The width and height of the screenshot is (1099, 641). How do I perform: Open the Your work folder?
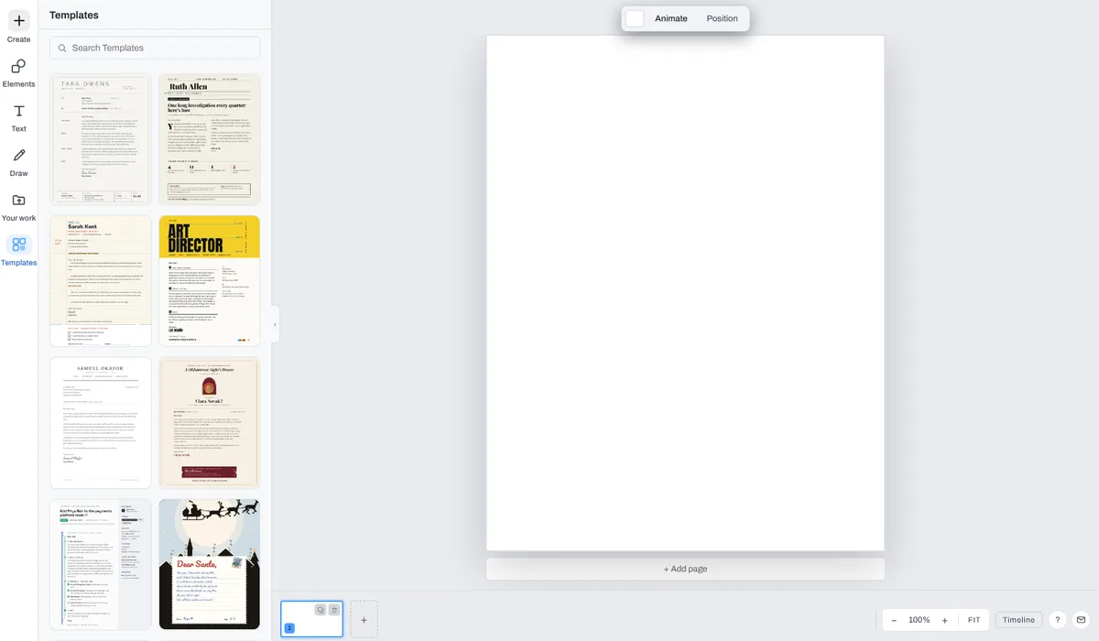click(x=18, y=206)
